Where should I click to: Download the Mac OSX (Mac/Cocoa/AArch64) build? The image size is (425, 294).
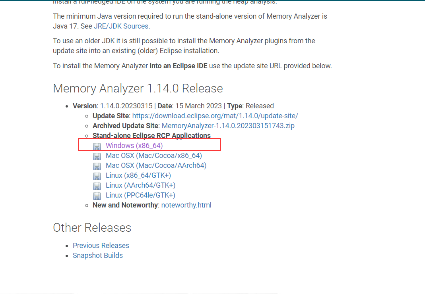click(x=156, y=165)
